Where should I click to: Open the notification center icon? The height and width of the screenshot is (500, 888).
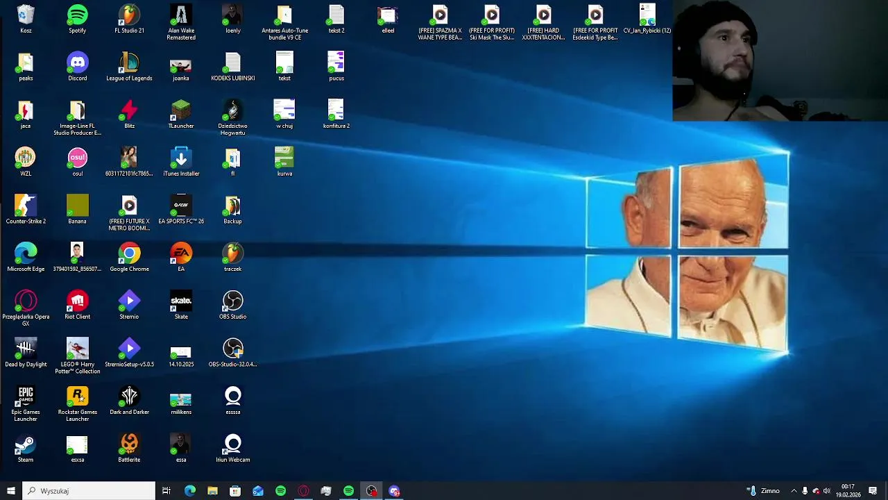click(873, 491)
